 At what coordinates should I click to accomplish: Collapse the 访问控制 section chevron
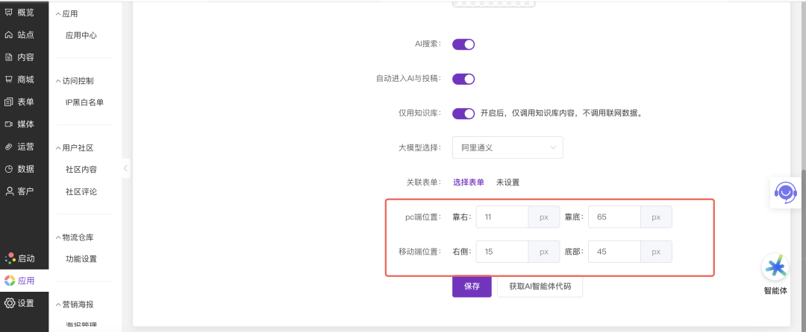click(x=58, y=80)
